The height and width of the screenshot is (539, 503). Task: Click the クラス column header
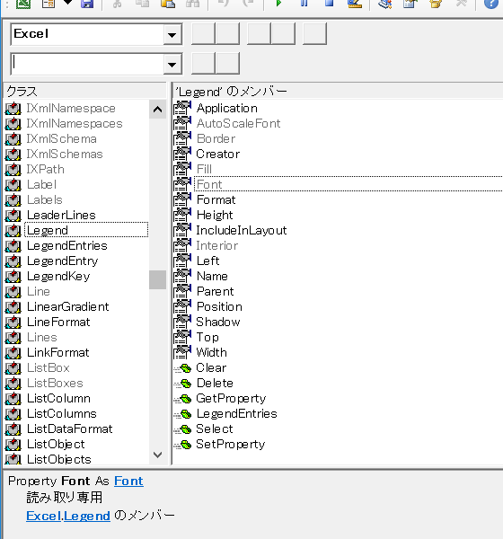coord(85,92)
